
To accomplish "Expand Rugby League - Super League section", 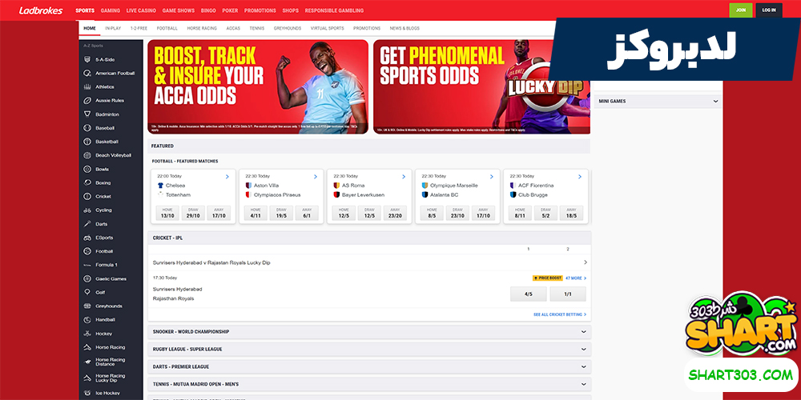I will 369,349.
